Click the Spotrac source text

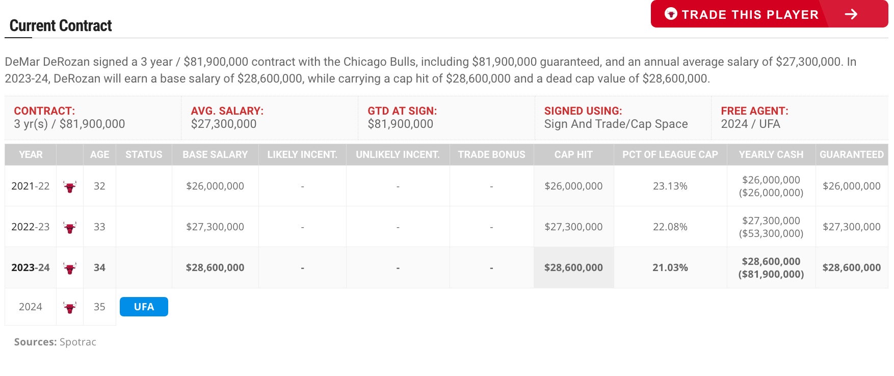[x=78, y=342]
